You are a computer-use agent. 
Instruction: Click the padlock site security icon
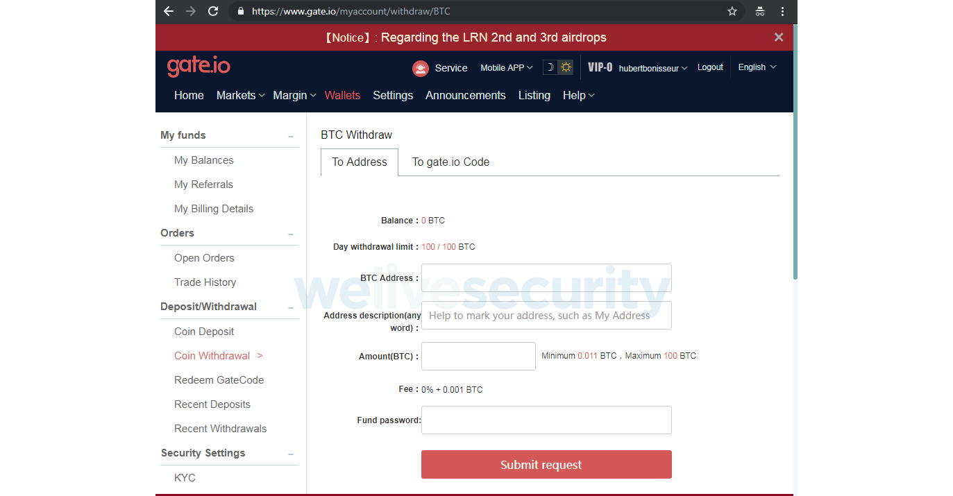point(241,11)
